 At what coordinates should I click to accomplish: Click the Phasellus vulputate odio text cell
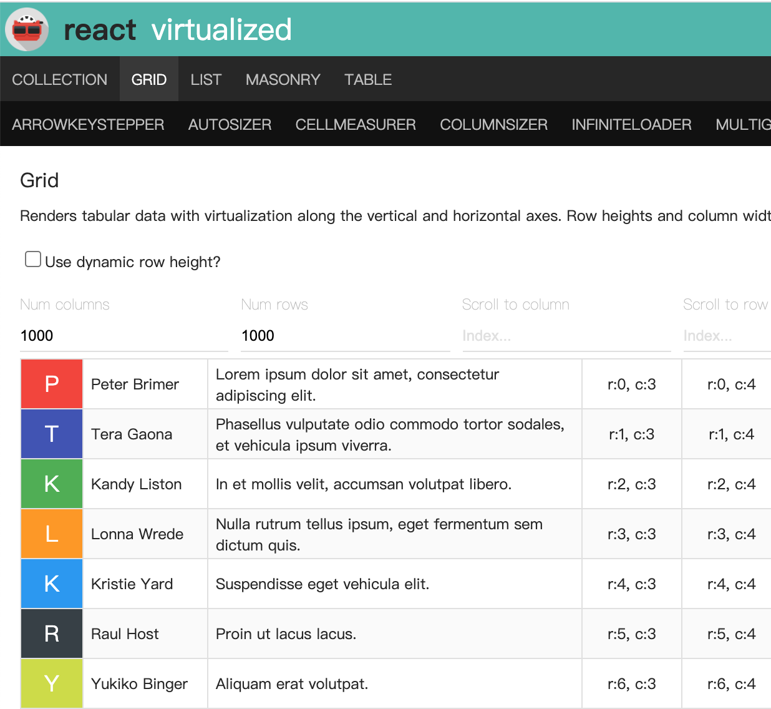pos(395,434)
